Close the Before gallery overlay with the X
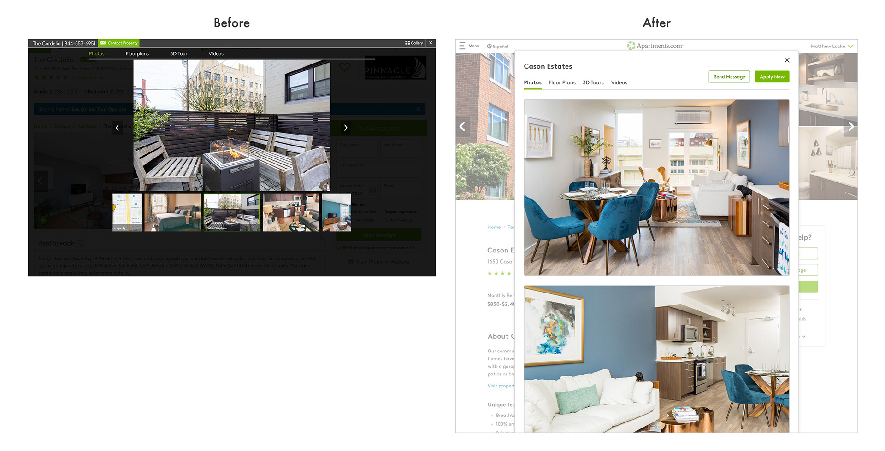 click(x=431, y=43)
